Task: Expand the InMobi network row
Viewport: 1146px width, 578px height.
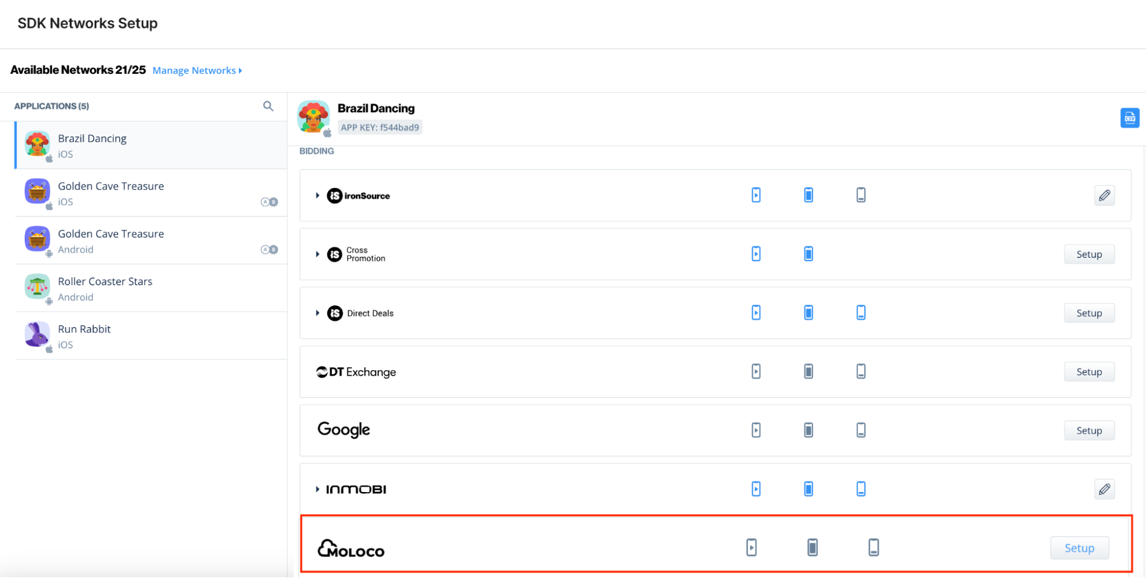Action: click(x=318, y=490)
